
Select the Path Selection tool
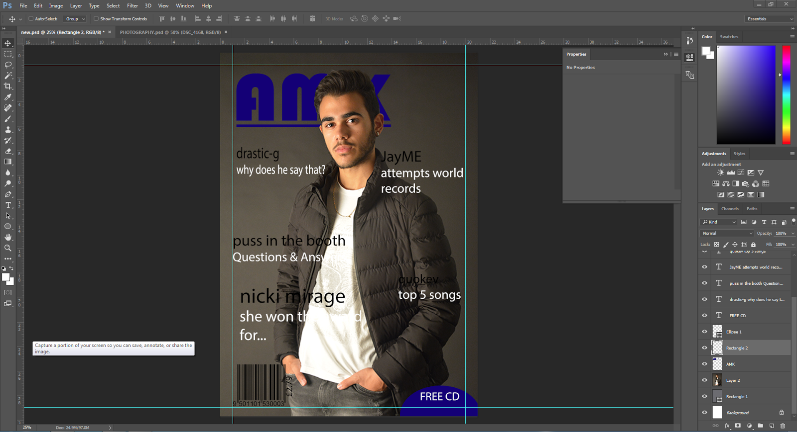pyautogui.click(x=8, y=216)
